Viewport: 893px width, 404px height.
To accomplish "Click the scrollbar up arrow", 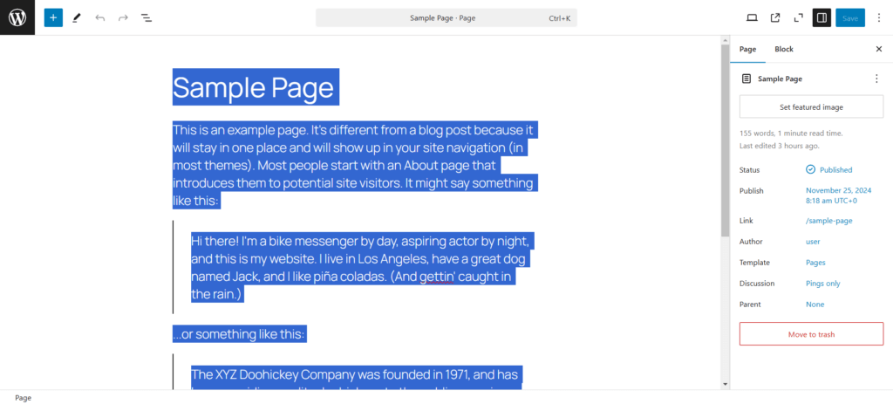I will [725, 40].
